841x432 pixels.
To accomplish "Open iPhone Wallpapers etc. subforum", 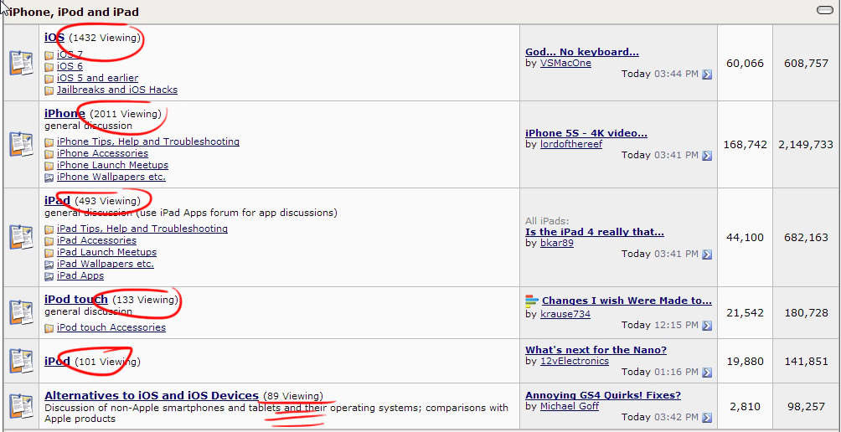I will (111, 177).
